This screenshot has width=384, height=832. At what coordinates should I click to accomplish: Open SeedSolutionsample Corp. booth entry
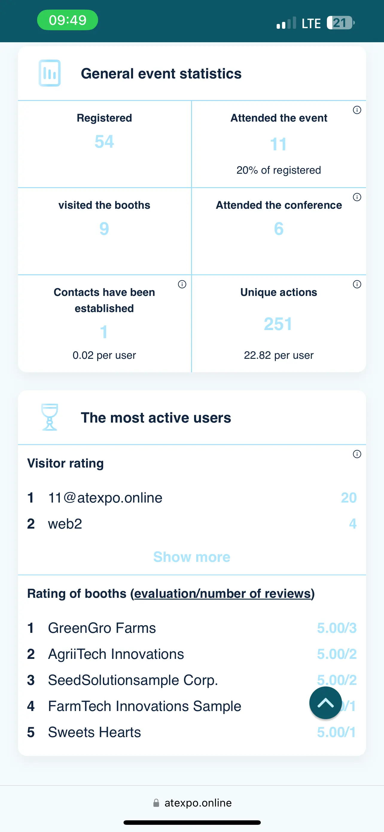click(192, 680)
